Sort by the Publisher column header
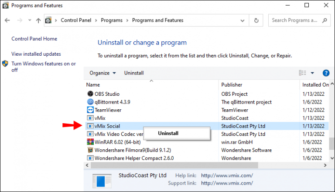Image resolution: width=335 pixels, height=192 pixels. (232, 85)
